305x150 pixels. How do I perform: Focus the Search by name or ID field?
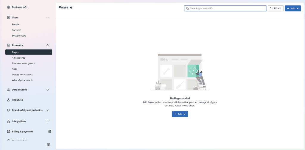pos(226,8)
